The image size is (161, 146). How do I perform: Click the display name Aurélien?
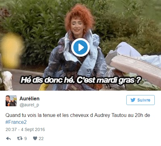coord(30,98)
